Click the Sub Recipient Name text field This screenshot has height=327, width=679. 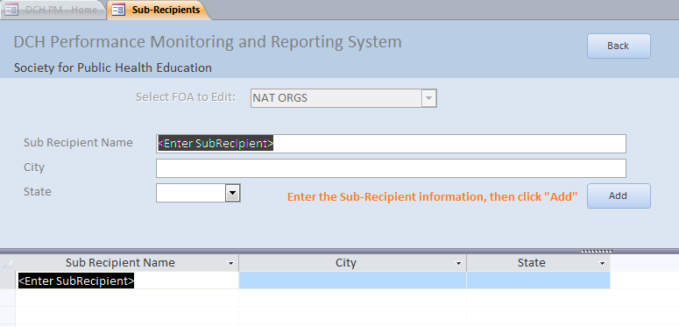point(391,144)
